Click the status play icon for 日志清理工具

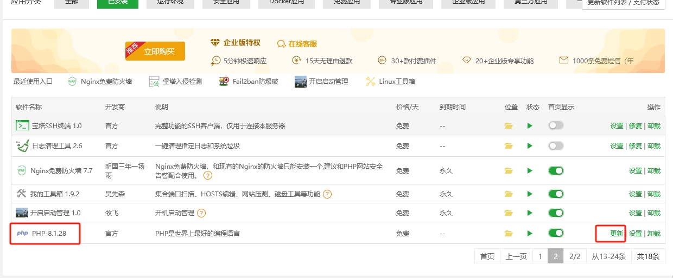(530, 145)
